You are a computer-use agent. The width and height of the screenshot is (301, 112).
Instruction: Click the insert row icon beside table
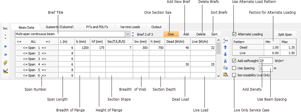point(225,40)
